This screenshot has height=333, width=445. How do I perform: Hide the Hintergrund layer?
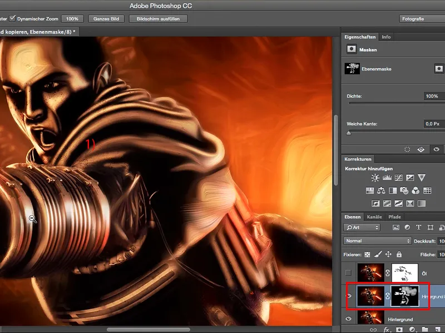[348, 319]
